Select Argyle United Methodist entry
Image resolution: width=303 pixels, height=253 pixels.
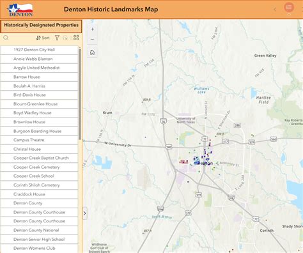[x=39, y=68]
